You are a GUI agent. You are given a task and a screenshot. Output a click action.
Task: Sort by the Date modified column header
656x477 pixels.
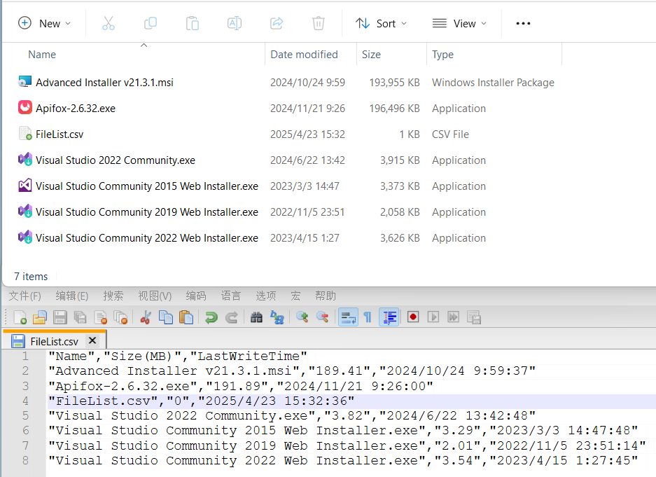[304, 55]
